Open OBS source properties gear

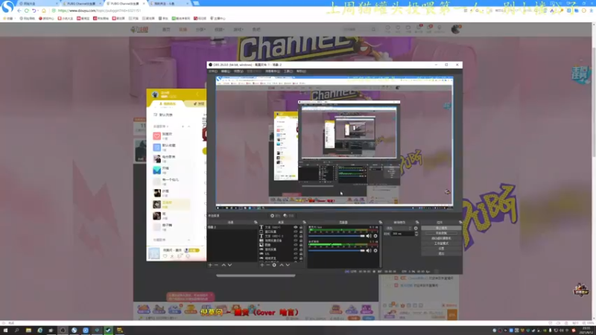(274, 265)
